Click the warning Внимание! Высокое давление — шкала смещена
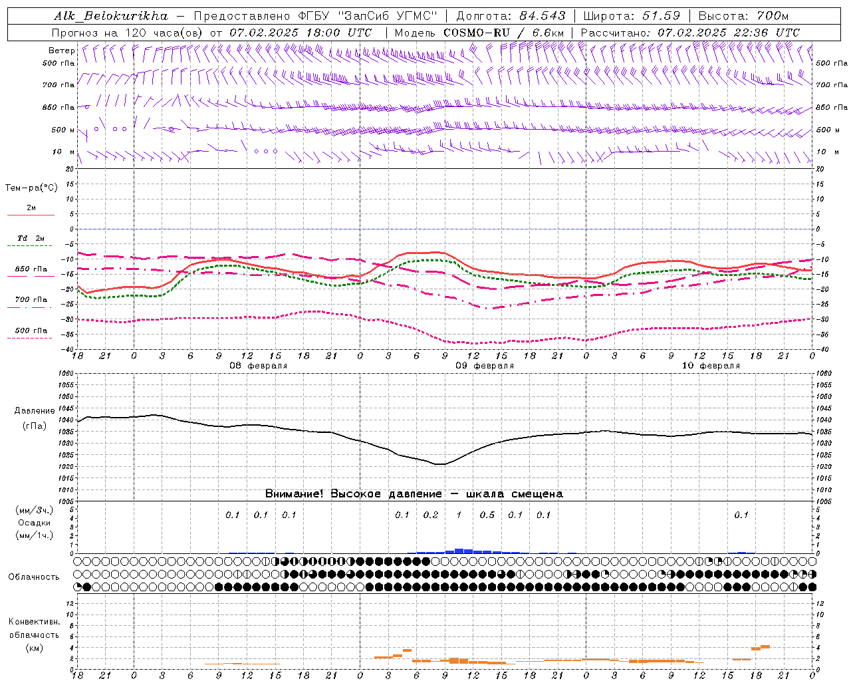Screen dimensions: 851x681 tap(414, 493)
